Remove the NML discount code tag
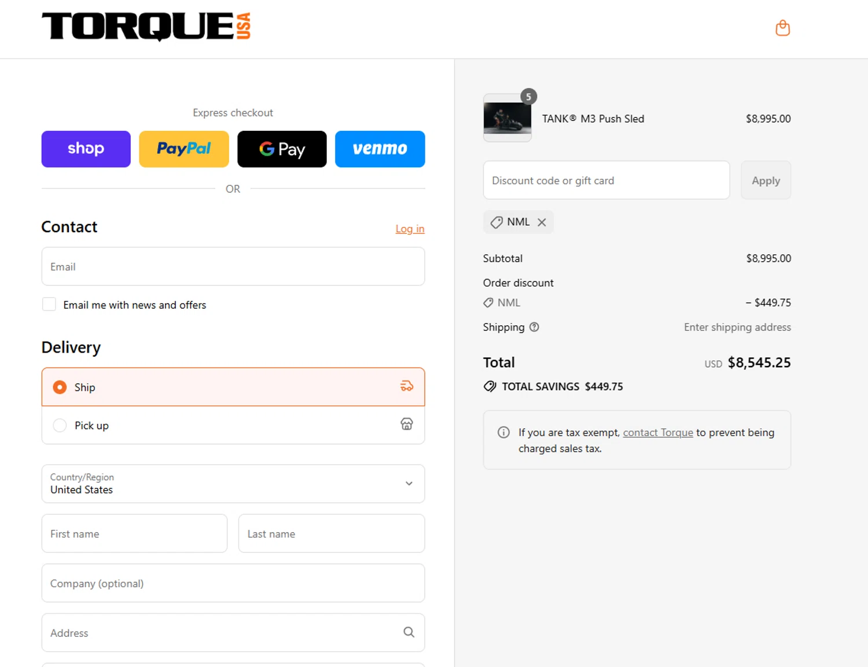The image size is (868, 667). pos(542,222)
